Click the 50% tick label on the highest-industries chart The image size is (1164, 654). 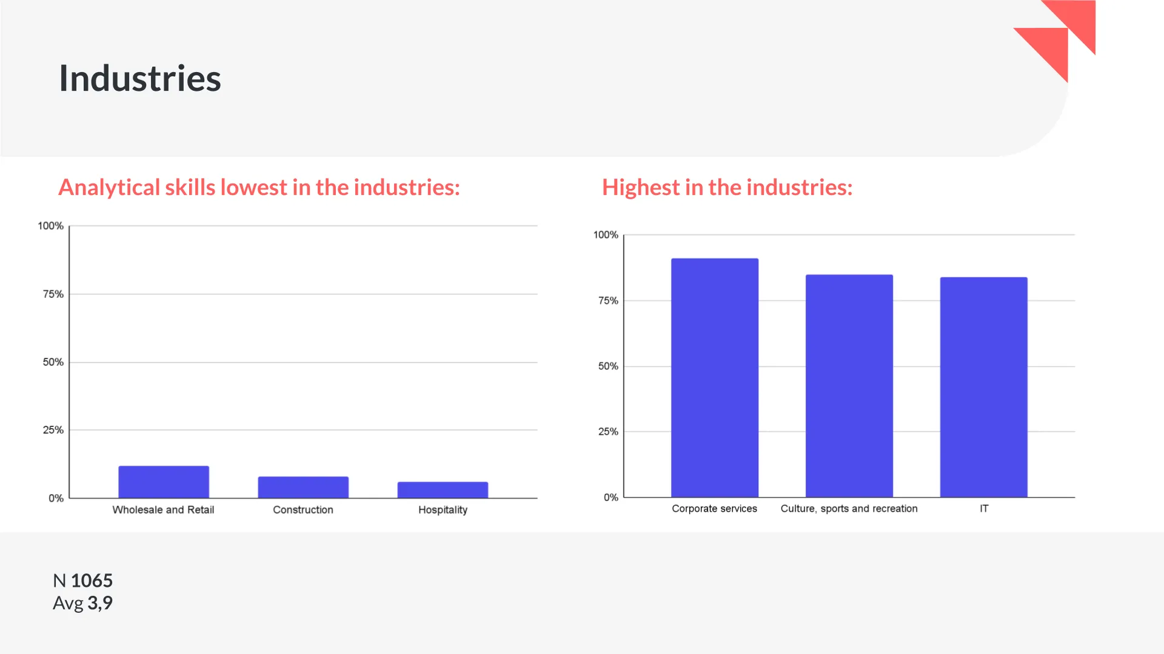click(608, 366)
